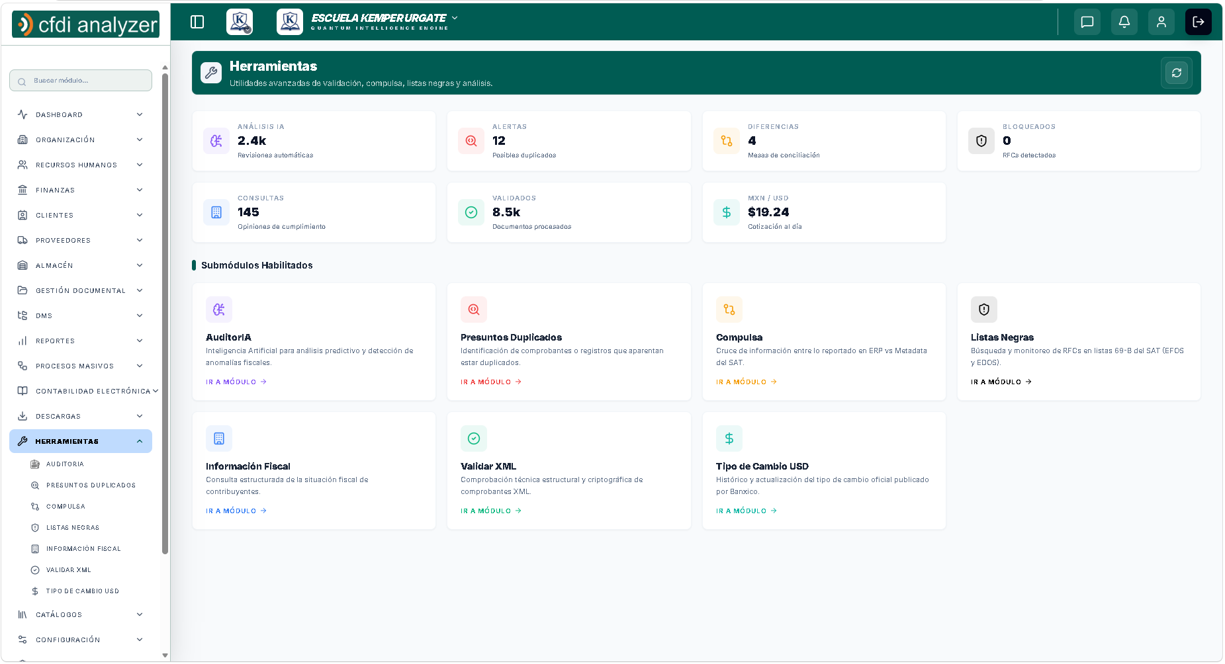Expand the Recursos Humanos chevron
Viewport: 1225px width, 664px height.
click(x=140, y=165)
